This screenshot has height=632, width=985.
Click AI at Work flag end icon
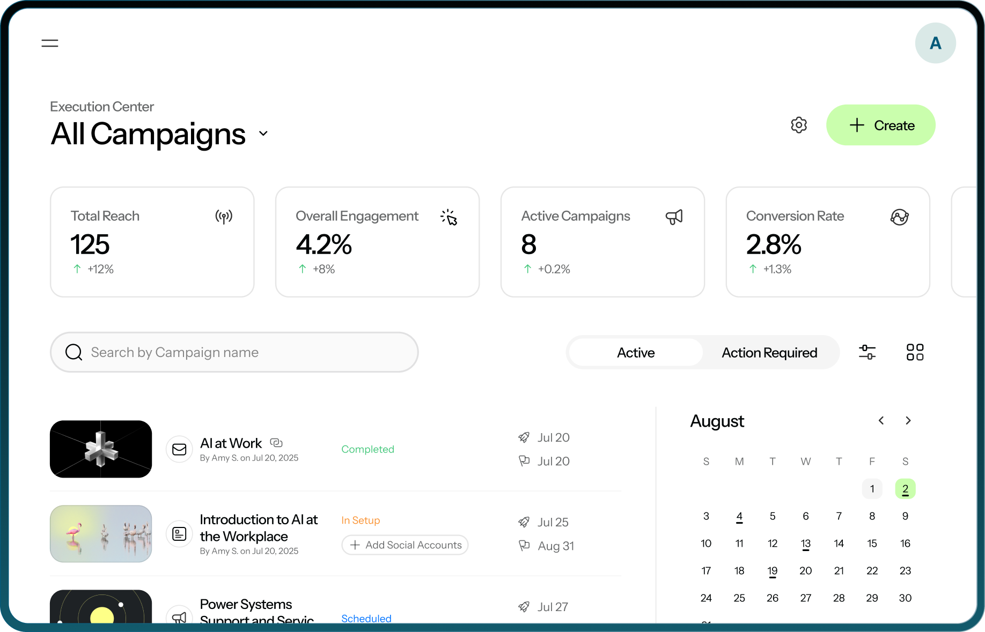pyautogui.click(x=524, y=461)
